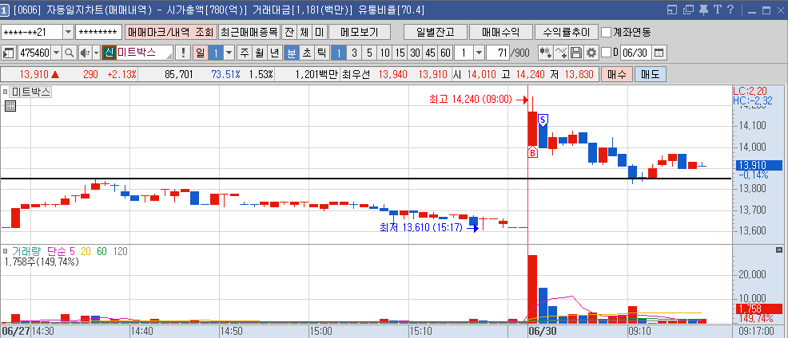Open stock search with the magnifier icon
The image size is (788, 338).
70,53
